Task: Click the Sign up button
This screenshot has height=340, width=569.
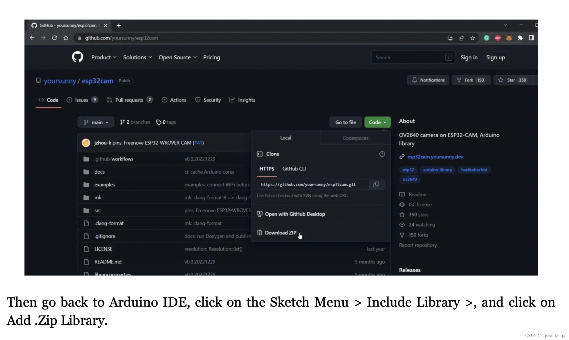Action: pos(496,57)
